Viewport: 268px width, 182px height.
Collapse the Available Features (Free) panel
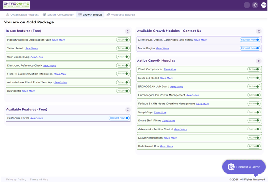(x=128, y=110)
